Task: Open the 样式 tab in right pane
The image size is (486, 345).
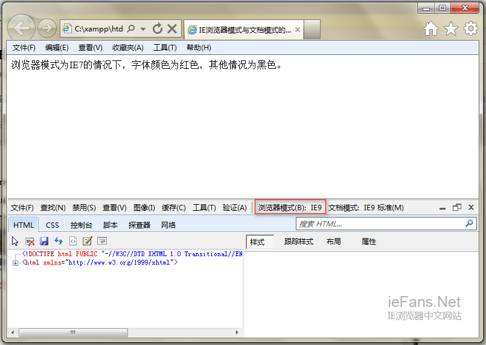Action: coord(260,242)
